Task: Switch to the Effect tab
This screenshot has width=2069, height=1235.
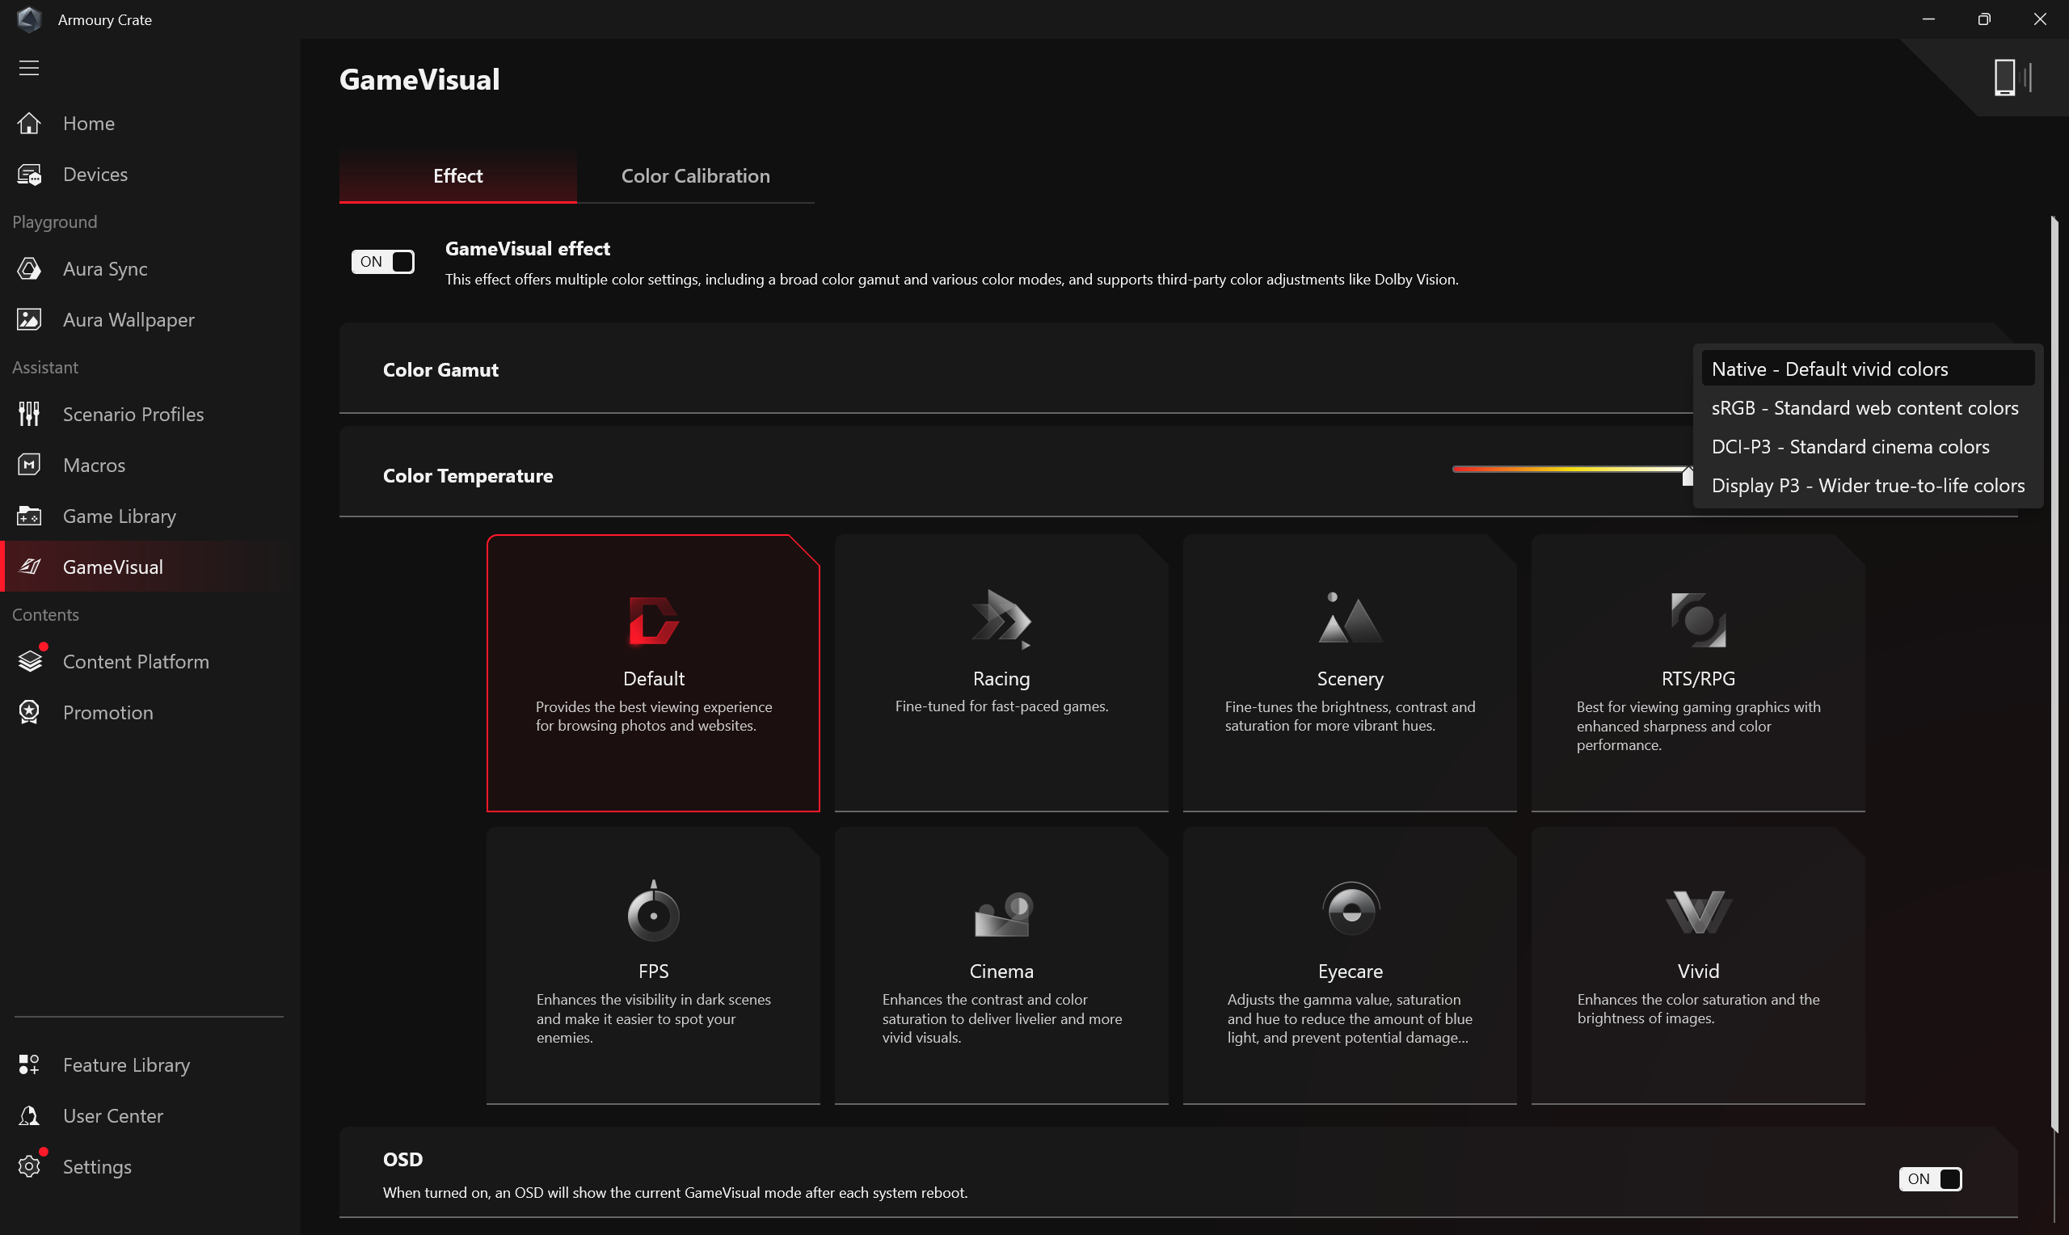Action: point(457,175)
